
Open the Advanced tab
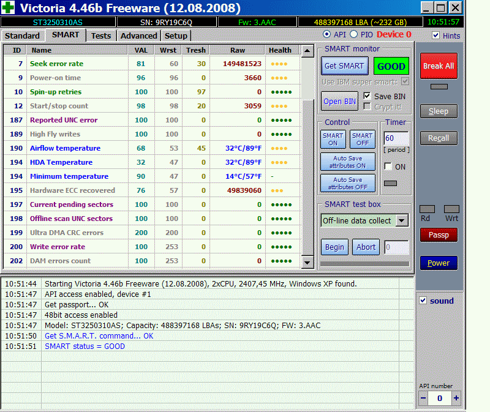coord(138,36)
